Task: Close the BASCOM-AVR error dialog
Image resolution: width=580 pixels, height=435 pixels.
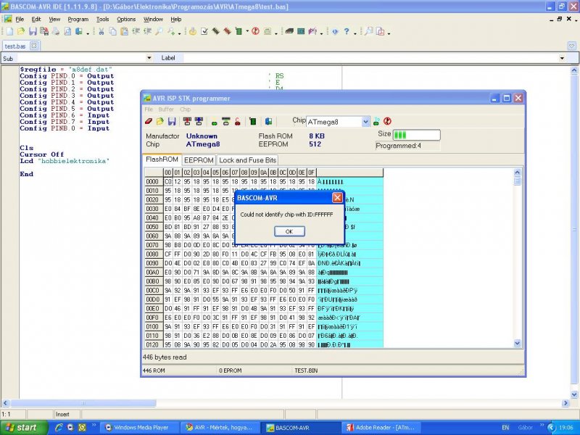Action: click(337, 198)
